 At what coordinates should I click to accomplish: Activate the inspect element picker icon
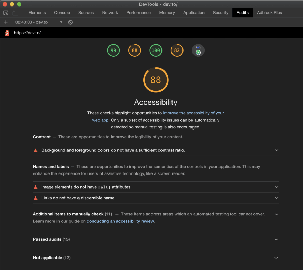click(6, 13)
